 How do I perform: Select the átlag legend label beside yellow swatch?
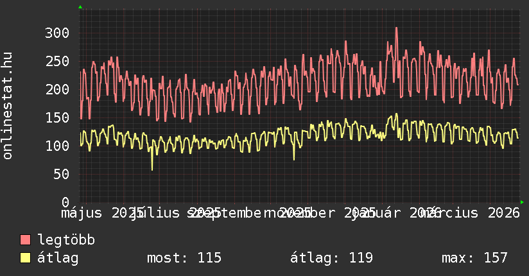point(58,258)
